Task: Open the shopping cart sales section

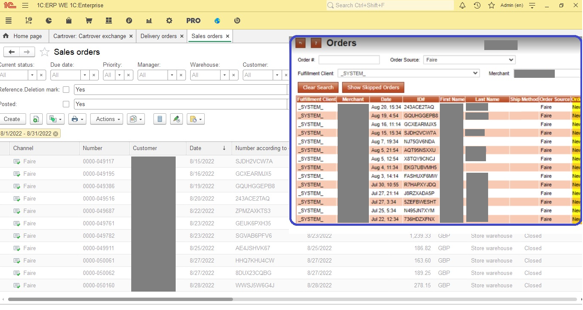Action: [x=89, y=21]
